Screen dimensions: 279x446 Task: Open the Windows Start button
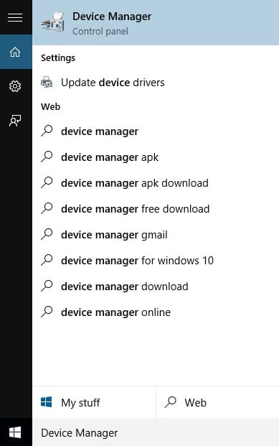pyautogui.click(x=15, y=432)
